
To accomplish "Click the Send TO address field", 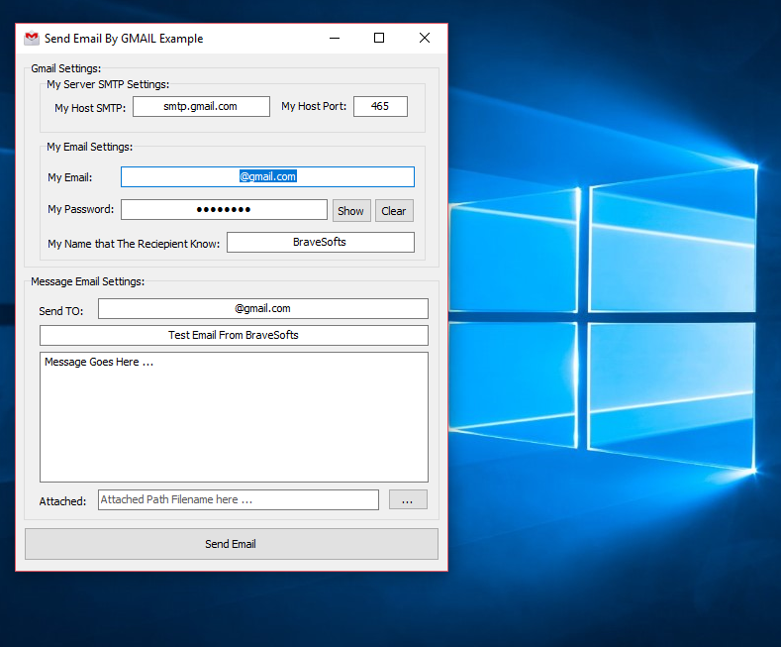I will [263, 308].
